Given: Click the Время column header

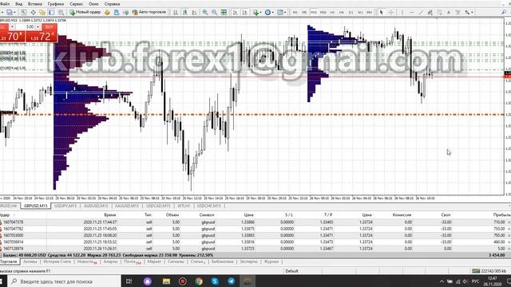Looking at the screenshot, I should (x=110, y=214).
